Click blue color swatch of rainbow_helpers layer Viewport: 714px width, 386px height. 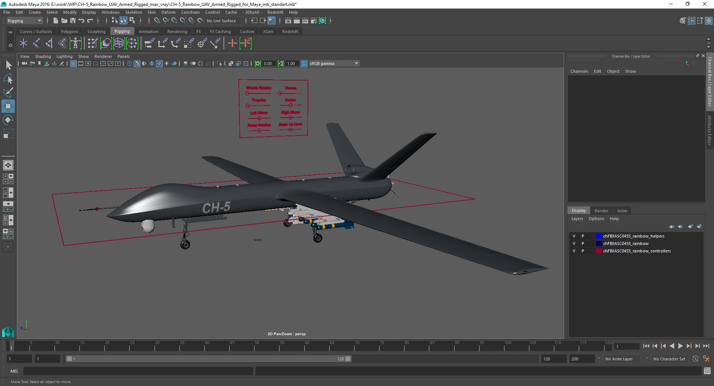click(599, 236)
